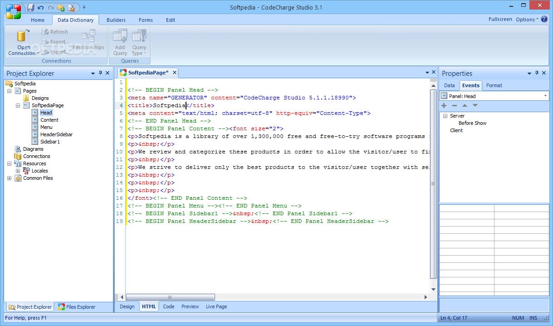The width and height of the screenshot is (553, 326).
Task: Click the CodeCharge application orb button
Action: 13,11
